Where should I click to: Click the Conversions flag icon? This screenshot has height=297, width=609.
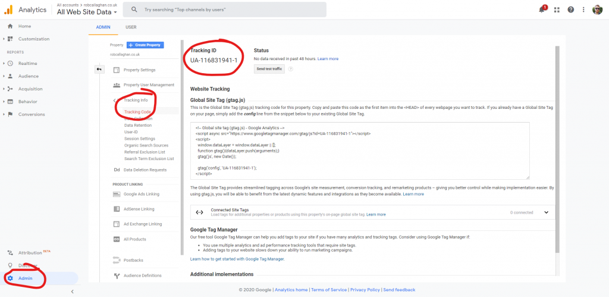pyautogui.click(x=11, y=114)
